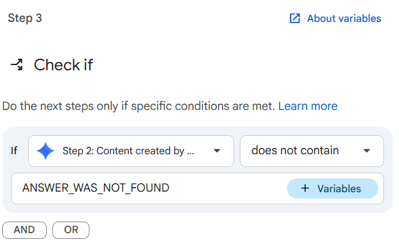Open the About variables link
Screen dimensions: 399x240
(x=344, y=18)
